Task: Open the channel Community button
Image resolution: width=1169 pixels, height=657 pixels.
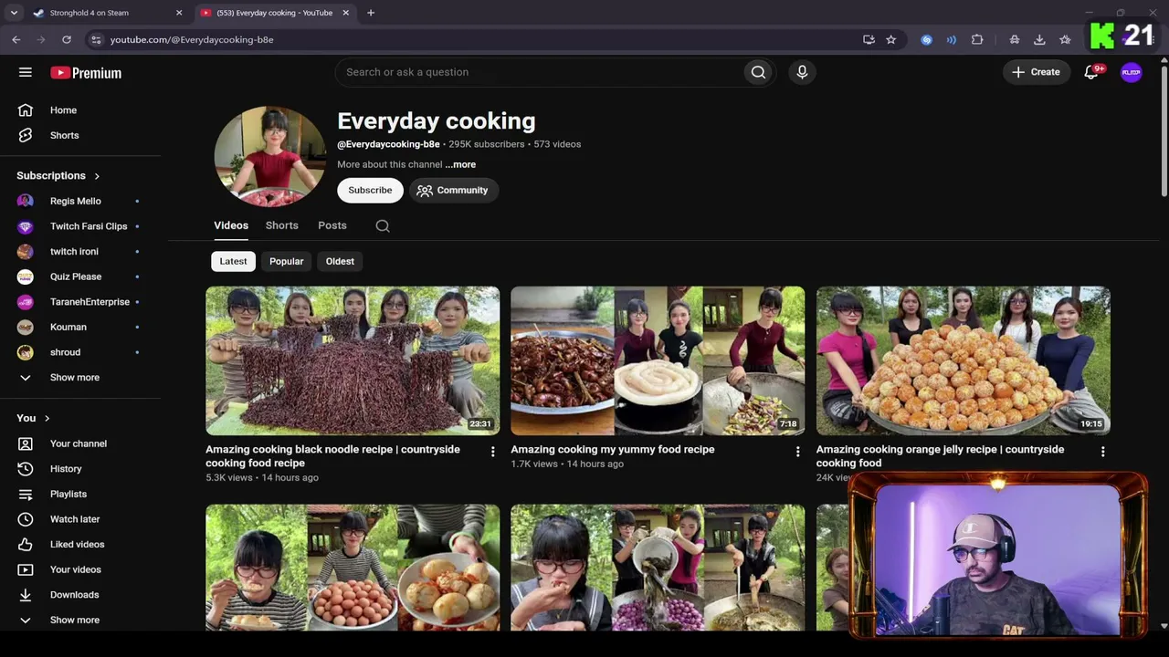Action: coord(453,190)
